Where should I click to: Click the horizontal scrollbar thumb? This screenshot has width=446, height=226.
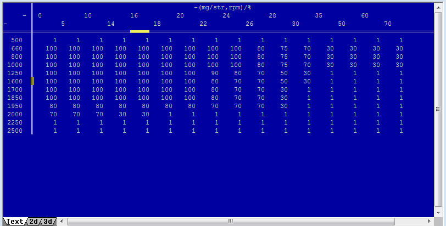pos(231,222)
